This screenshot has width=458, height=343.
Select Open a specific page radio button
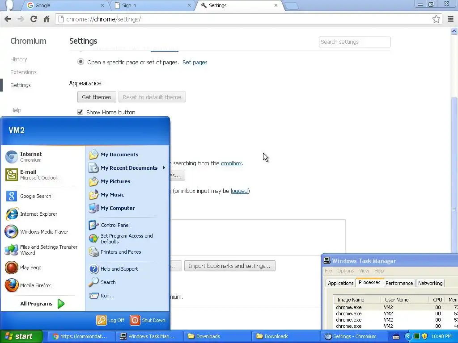point(81,62)
